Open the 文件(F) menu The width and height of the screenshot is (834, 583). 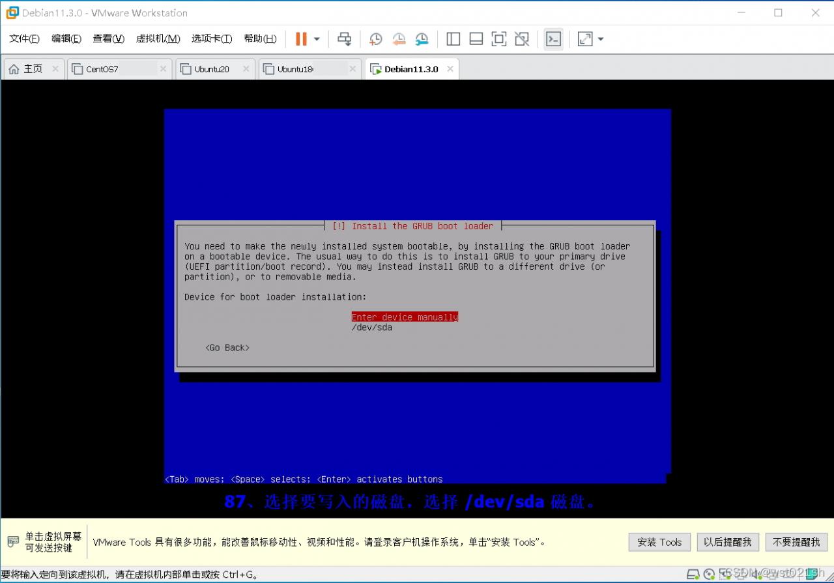click(24, 39)
